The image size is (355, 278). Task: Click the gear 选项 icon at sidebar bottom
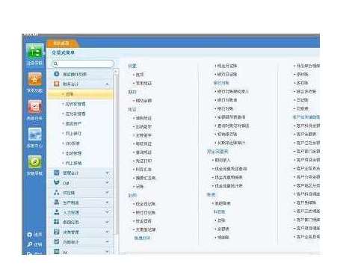pos(30,235)
